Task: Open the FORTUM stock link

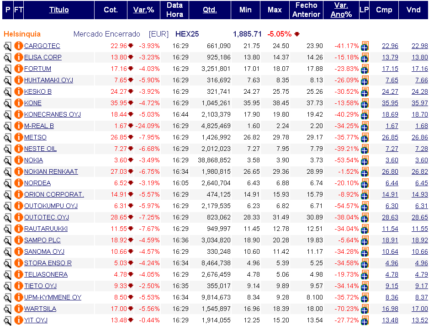Action: point(37,69)
